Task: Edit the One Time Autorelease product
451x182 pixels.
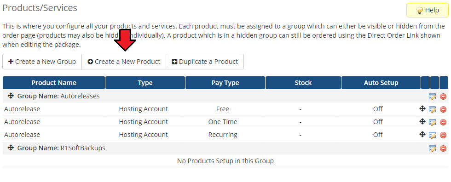Action: tap(432, 122)
